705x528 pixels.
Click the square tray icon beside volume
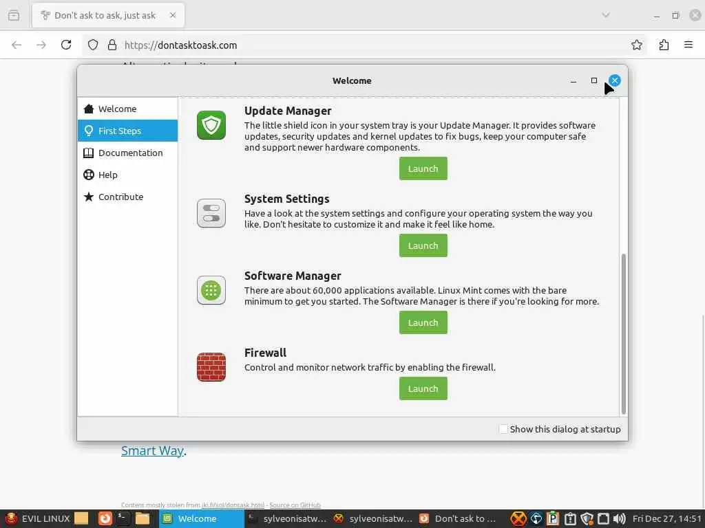pos(603,518)
